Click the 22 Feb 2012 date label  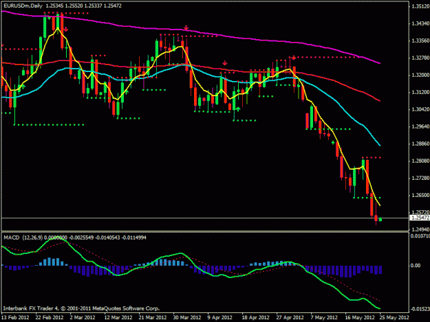tap(50, 317)
